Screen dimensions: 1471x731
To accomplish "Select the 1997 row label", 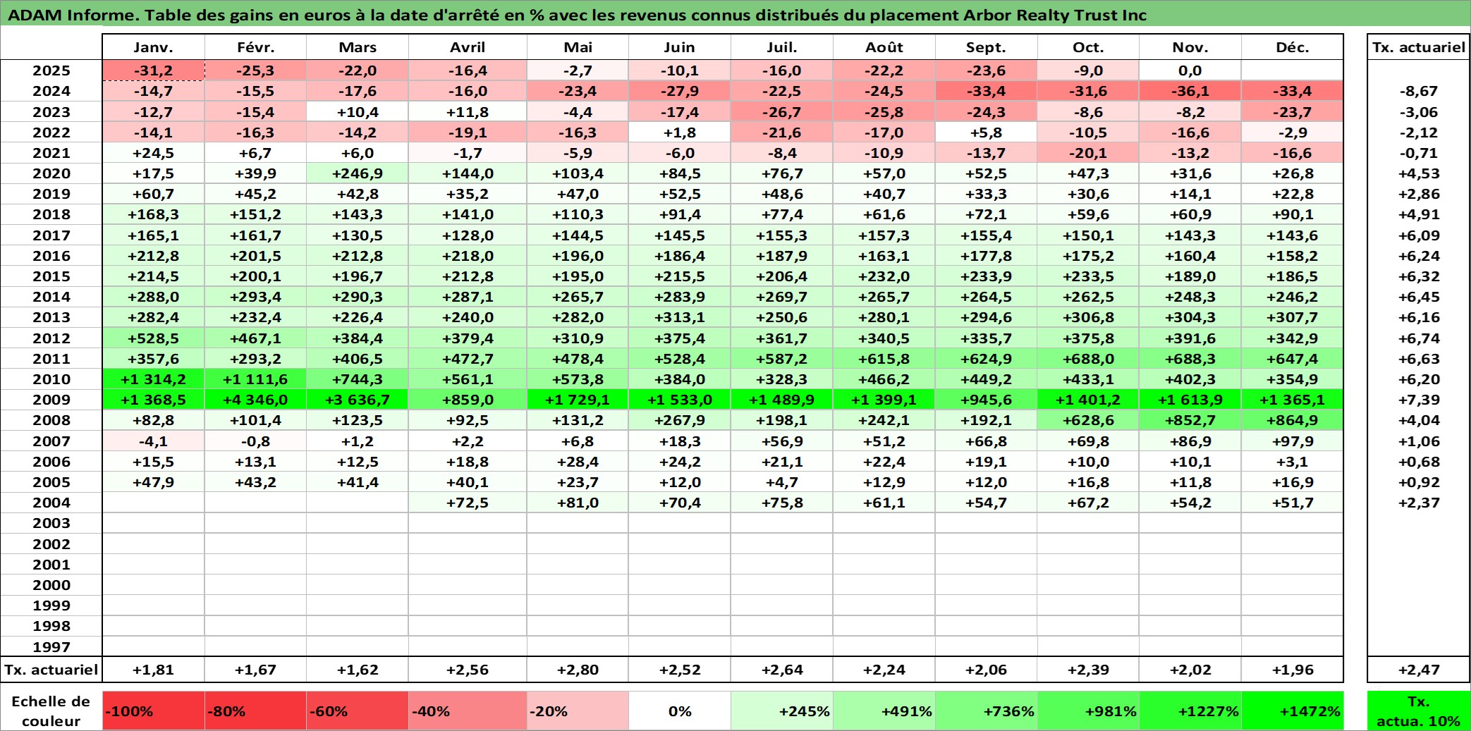I will [51, 646].
